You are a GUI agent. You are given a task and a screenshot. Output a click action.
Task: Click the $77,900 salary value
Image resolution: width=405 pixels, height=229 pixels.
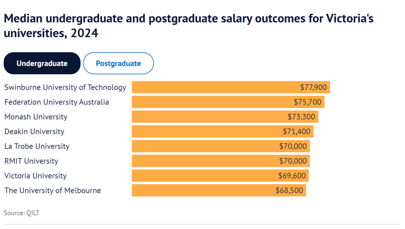point(313,87)
